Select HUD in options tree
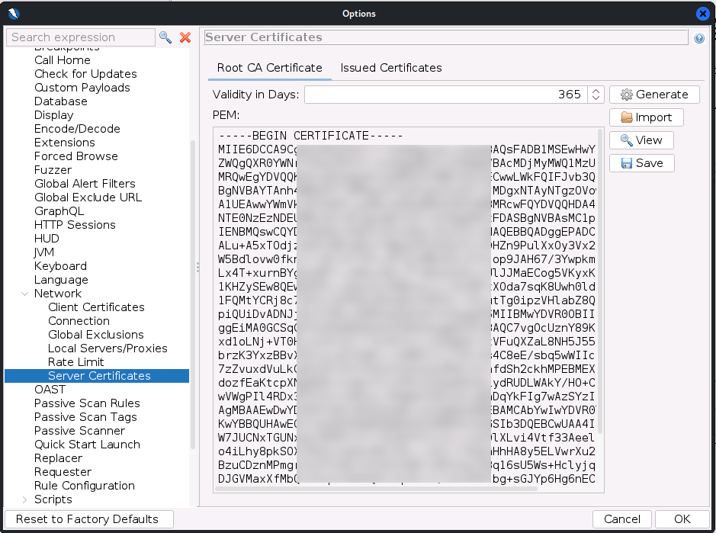 [47, 239]
